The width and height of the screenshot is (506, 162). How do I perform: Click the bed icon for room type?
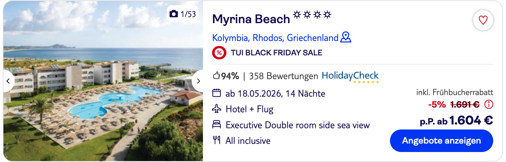216,124
